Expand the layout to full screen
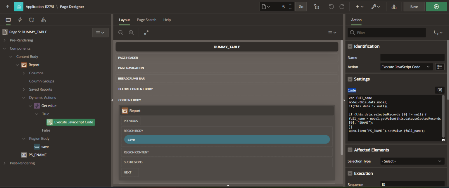This screenshot has width=449, height=188. pos(146,33)
